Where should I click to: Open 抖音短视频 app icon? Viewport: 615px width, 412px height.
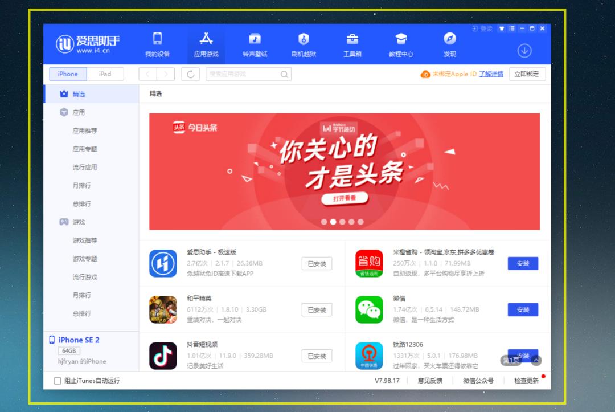[163, 356]
